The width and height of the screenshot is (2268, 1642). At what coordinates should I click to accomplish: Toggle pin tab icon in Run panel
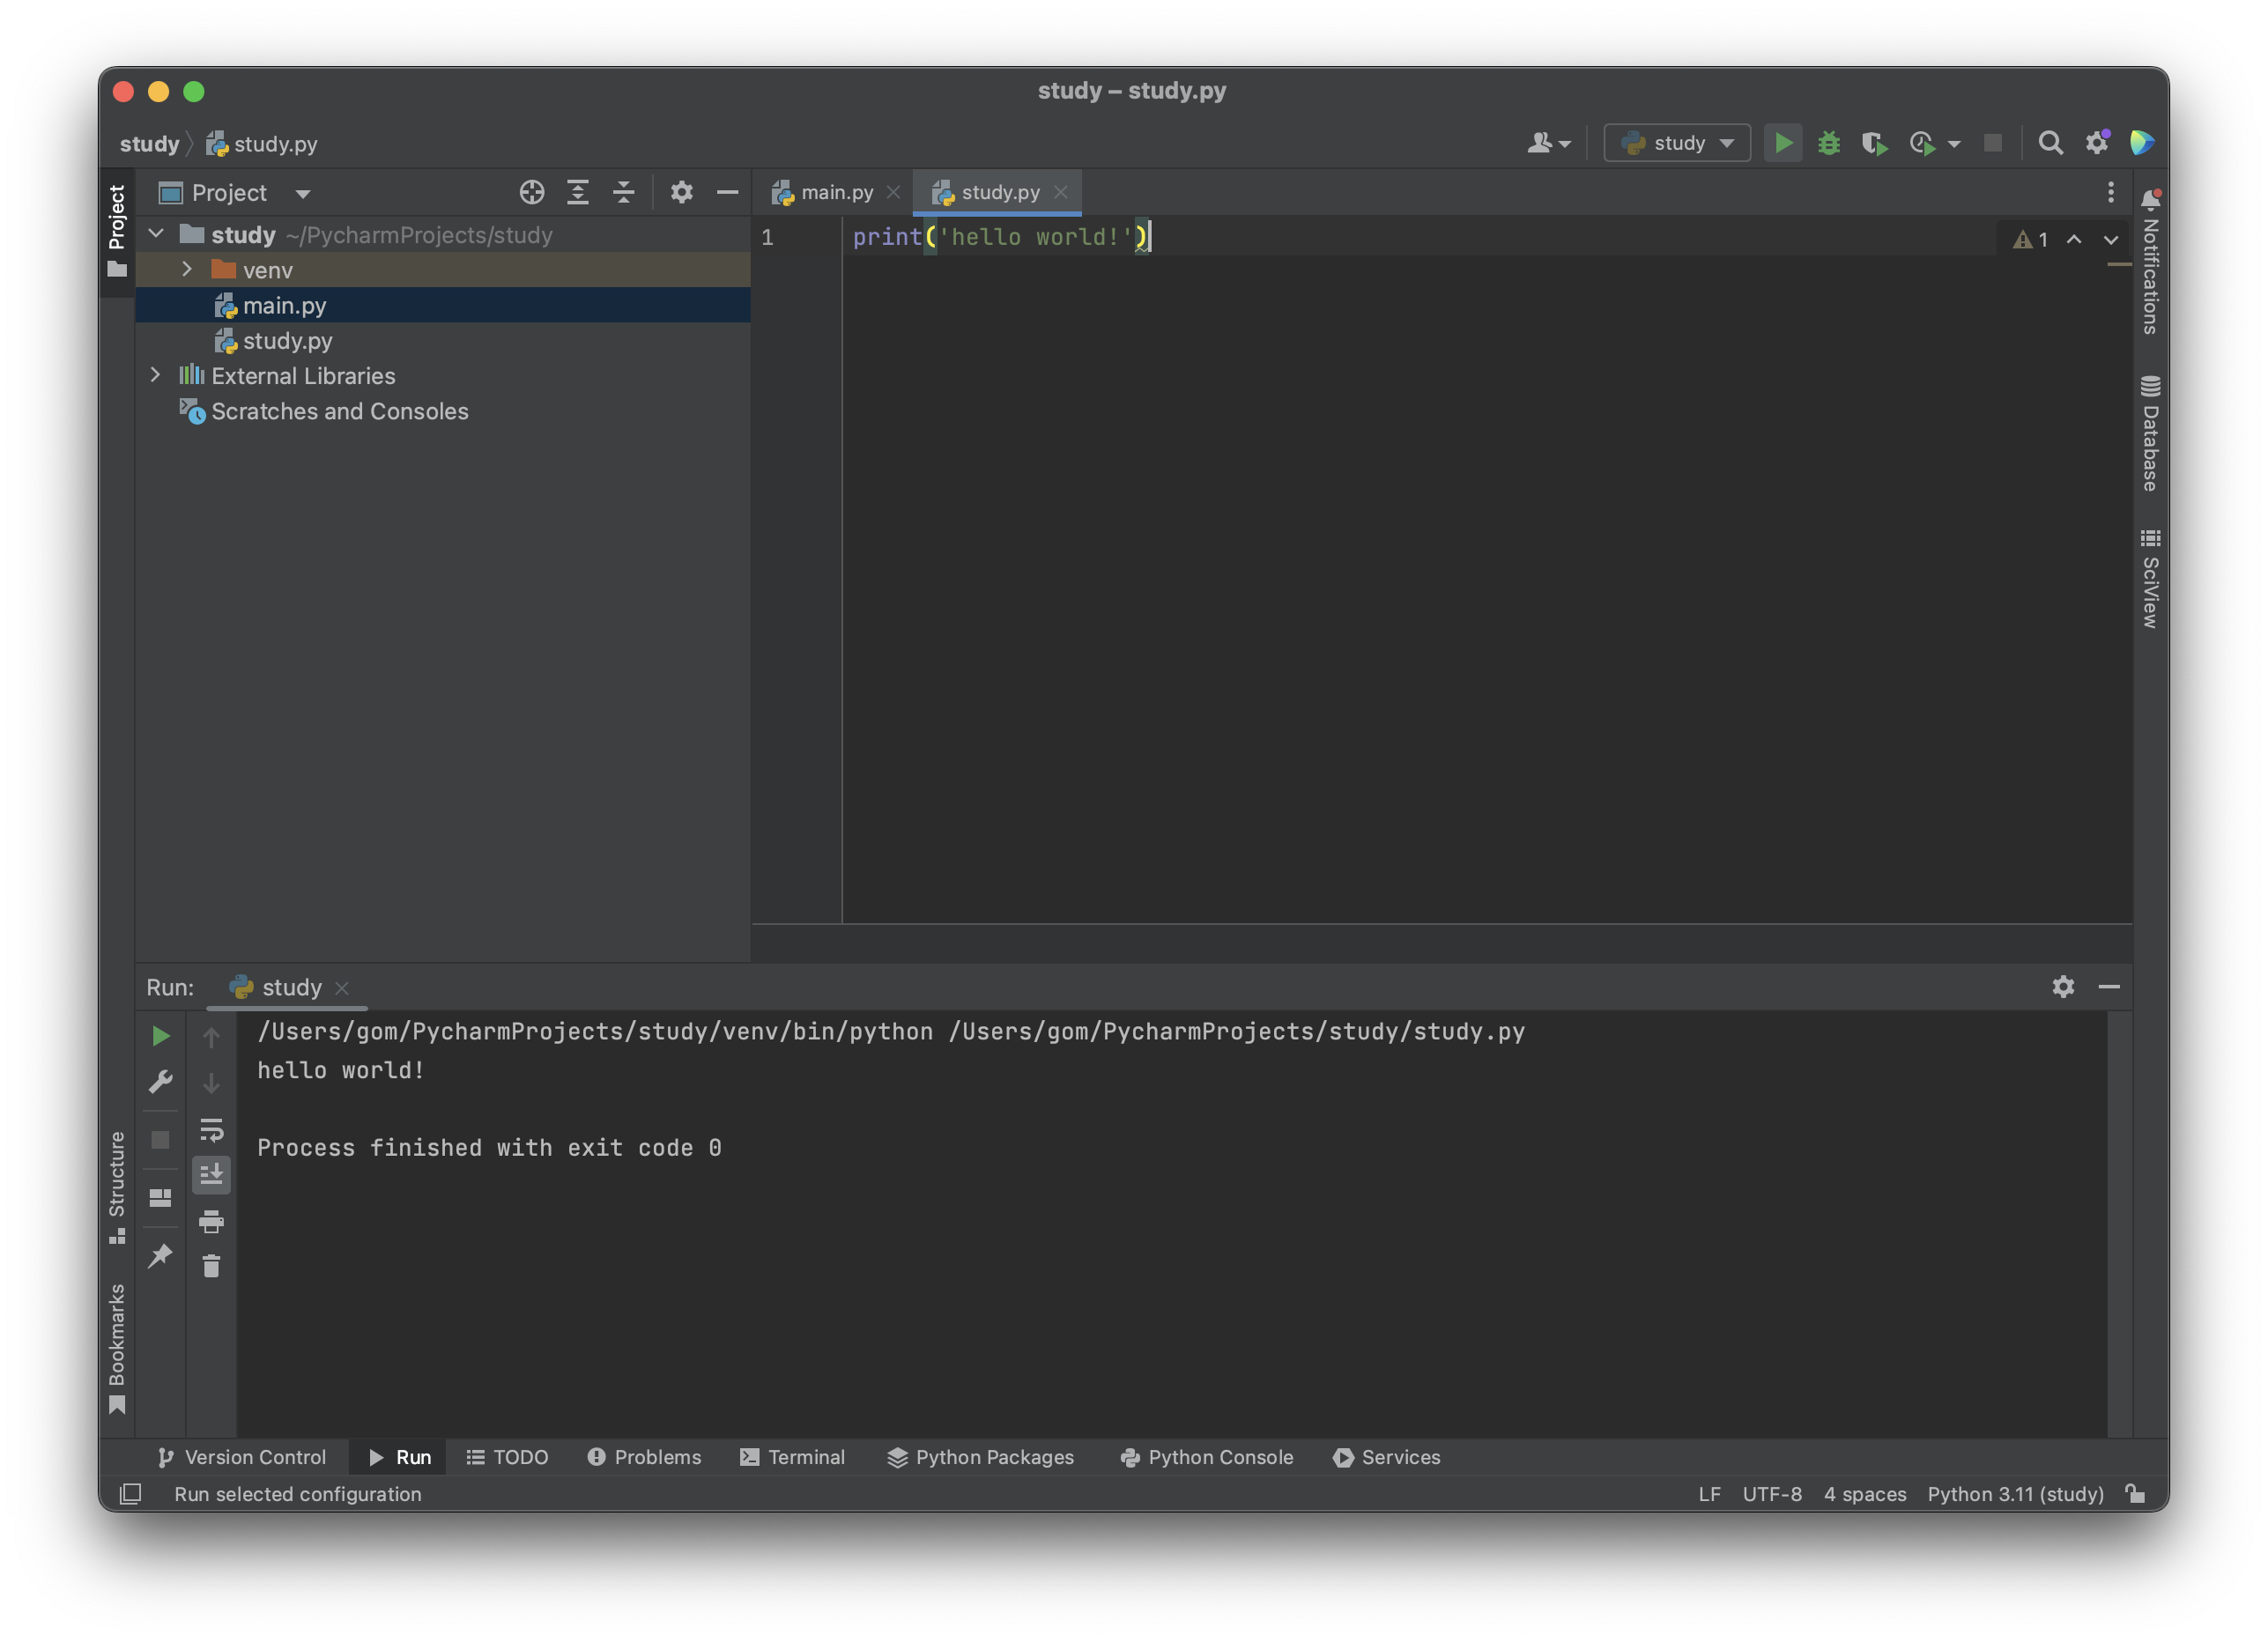(x=160, y=1256)
